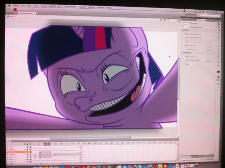Click the Wi-Fi status icon in menu bar

[x=204, y=11]
